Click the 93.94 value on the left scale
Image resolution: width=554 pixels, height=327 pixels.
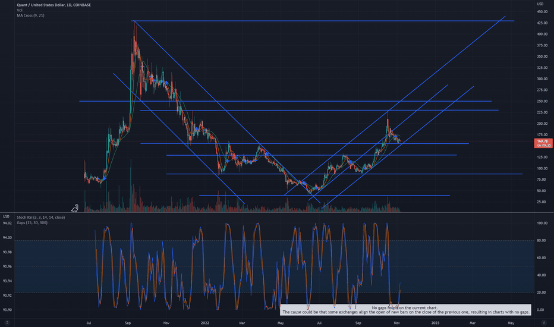pos(7,281)
